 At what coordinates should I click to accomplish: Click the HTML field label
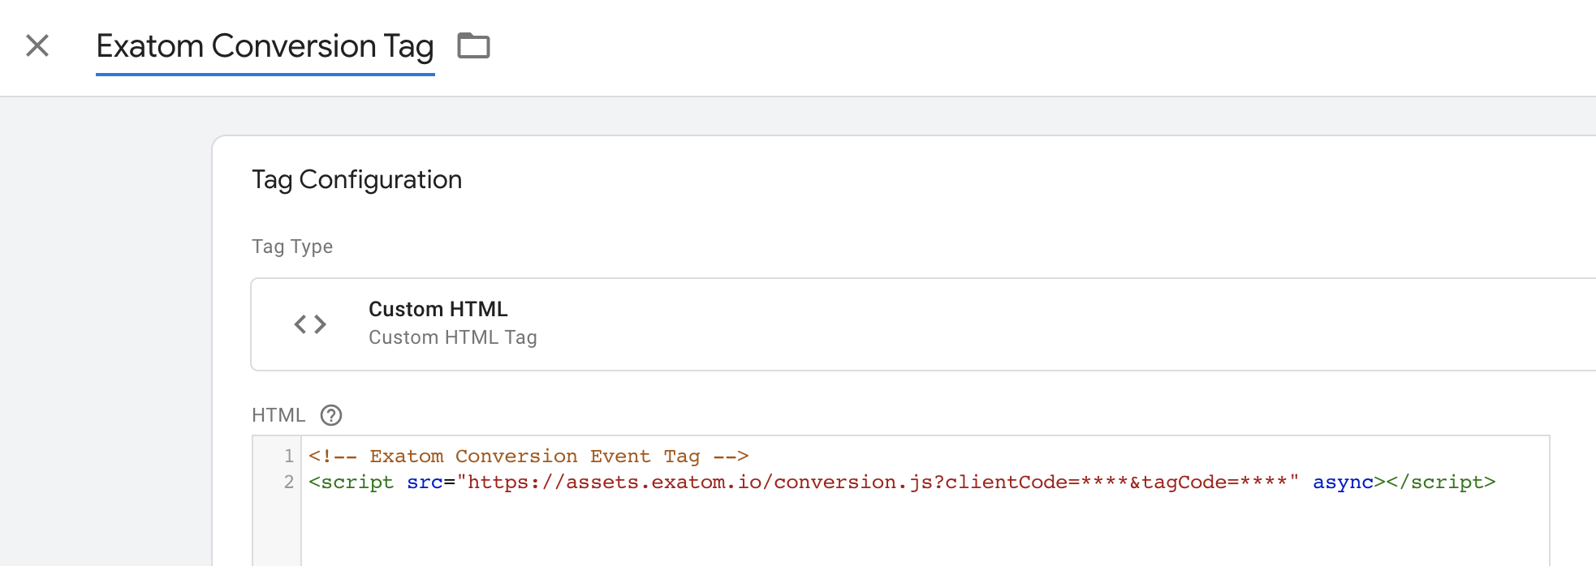coord(278,415)
